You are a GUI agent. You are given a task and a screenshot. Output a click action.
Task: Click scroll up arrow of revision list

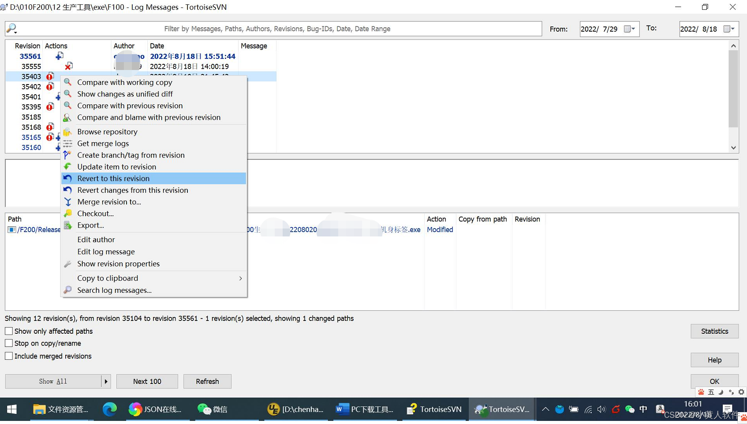pos(733,46)
